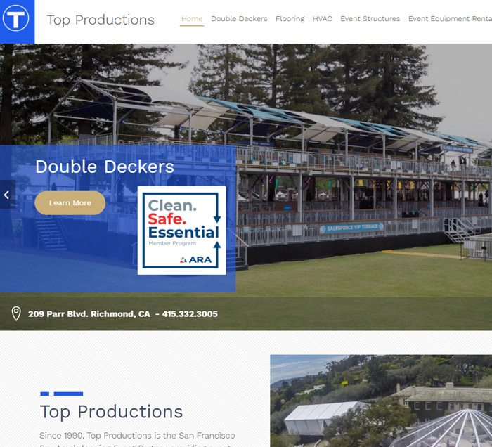Open the Double Deckers menu item
This screenshot has height=447, width=492.
click(239, 19)
